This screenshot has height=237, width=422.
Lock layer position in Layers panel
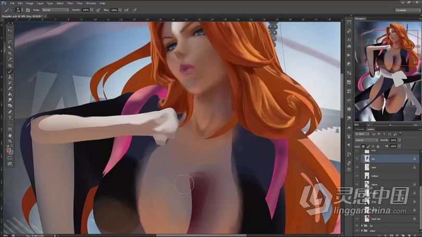point(373,146)
